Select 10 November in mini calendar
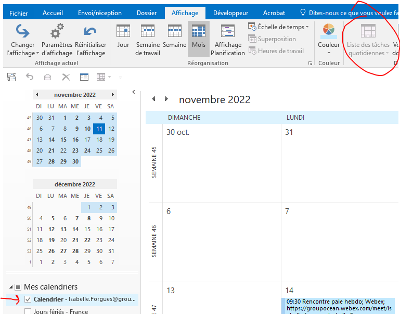This screenshot has width=400, height=314. click(x=87, y=129)
